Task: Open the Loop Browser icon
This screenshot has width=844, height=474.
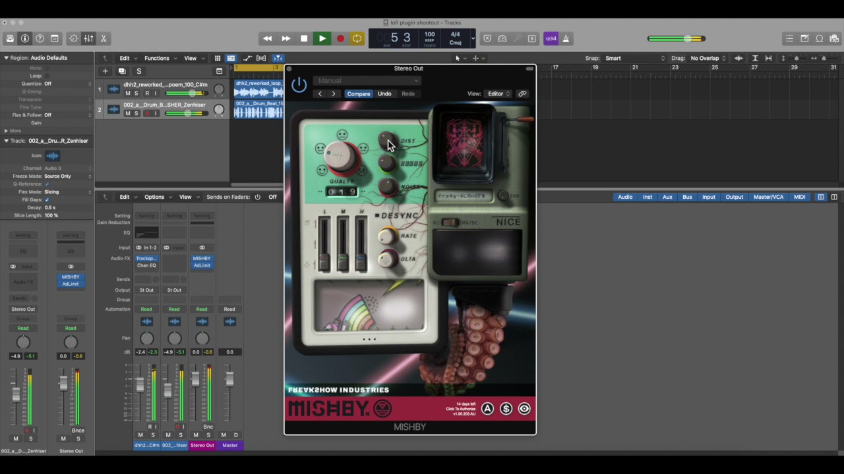Action: click(820, 39)
